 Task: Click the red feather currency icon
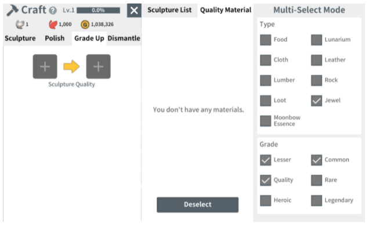pyautogui.click(x=53, y=24)
